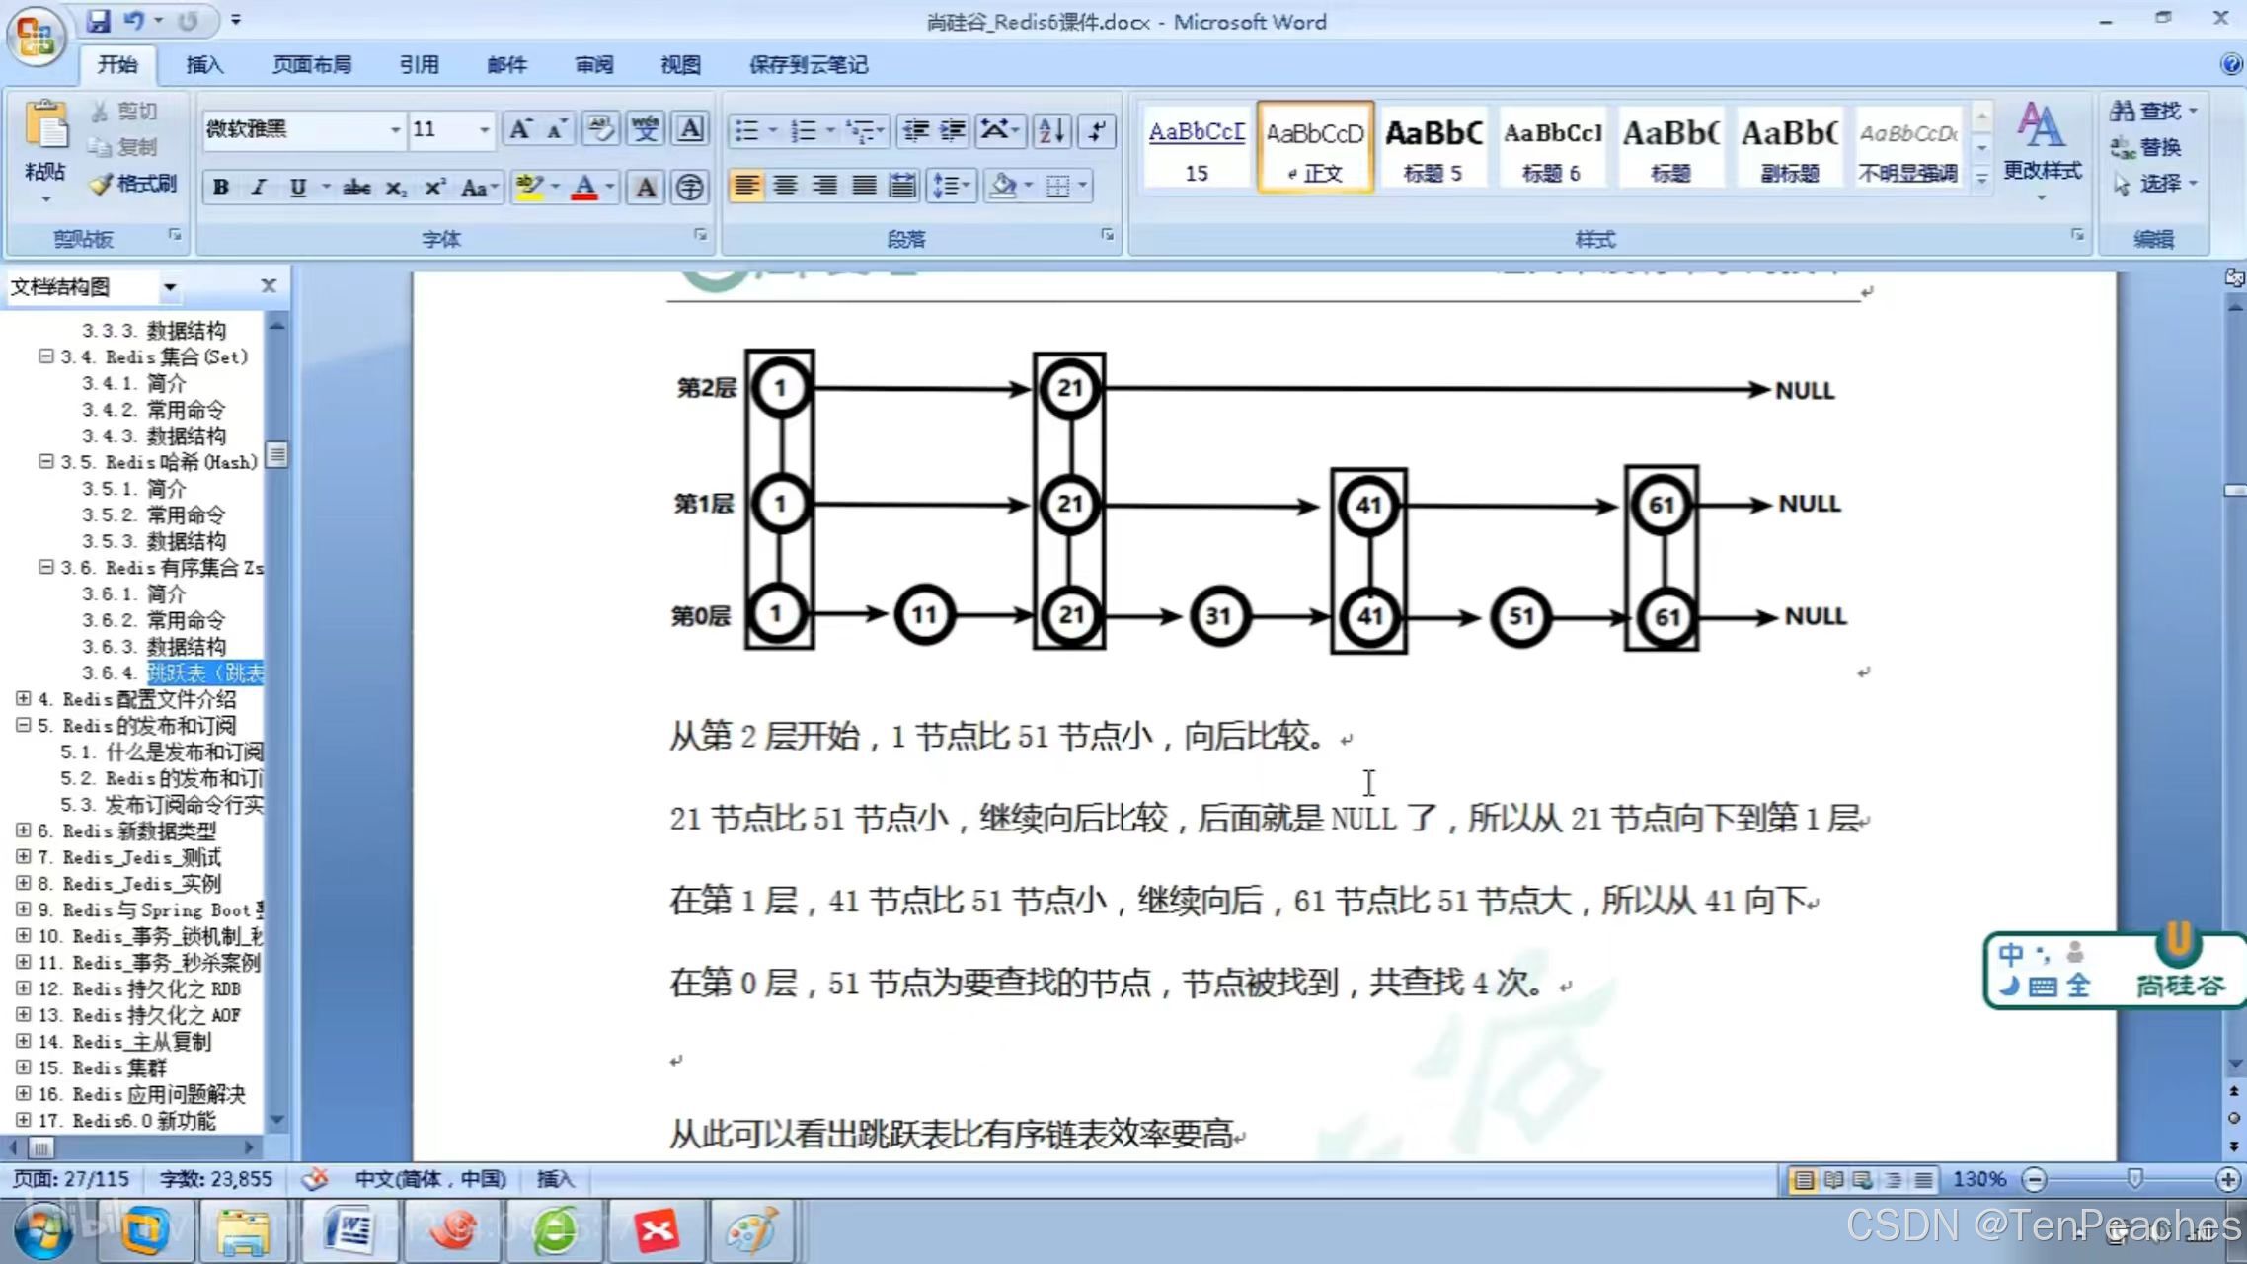Screen dimensions: 2247x1264
Task: Click the zoom slider handle
Action: coord(2134,1179)
